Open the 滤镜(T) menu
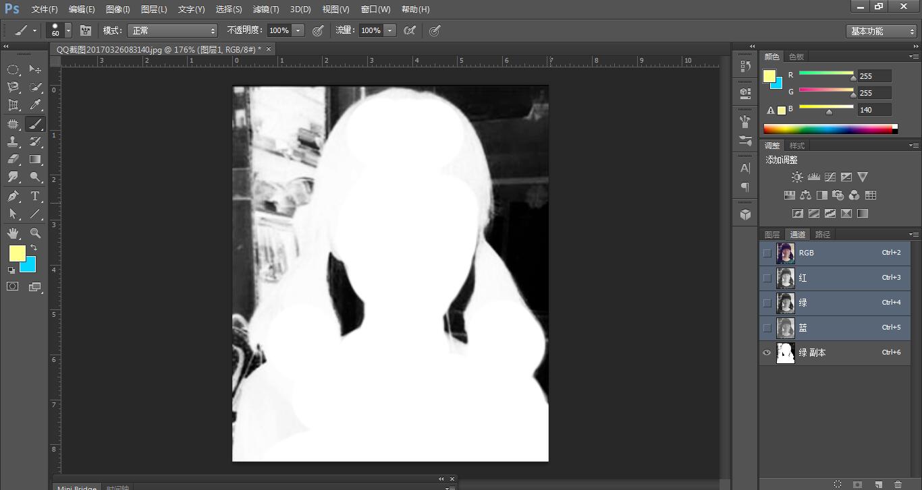The height and width of the screenshot is (490, 922). (265, 9)
